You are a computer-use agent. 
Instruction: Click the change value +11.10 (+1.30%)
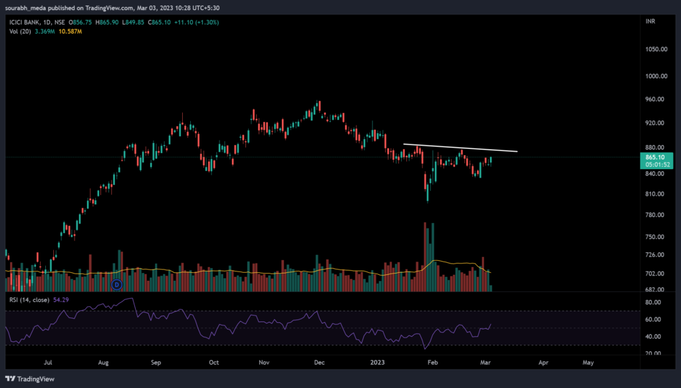click(196, 22)
